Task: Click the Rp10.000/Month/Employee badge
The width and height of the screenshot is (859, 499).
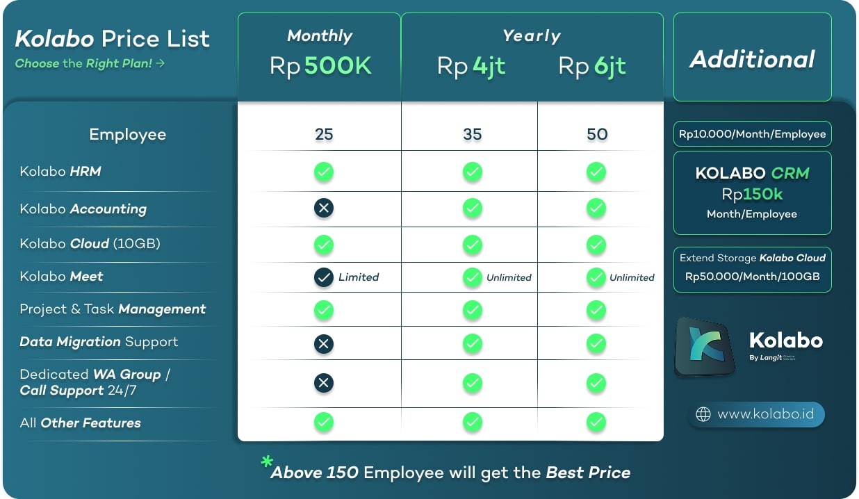Action: point(753,134)
